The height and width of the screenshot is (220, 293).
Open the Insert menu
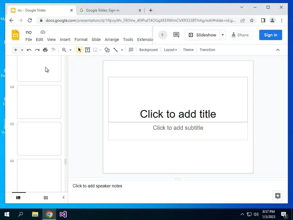click(65, 40)
